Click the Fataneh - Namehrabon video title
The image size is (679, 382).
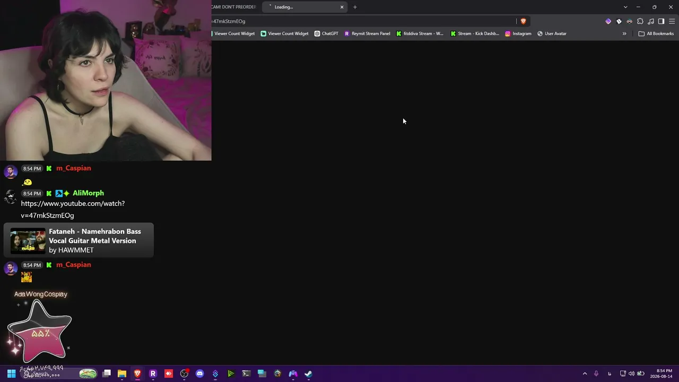(95, 236)
